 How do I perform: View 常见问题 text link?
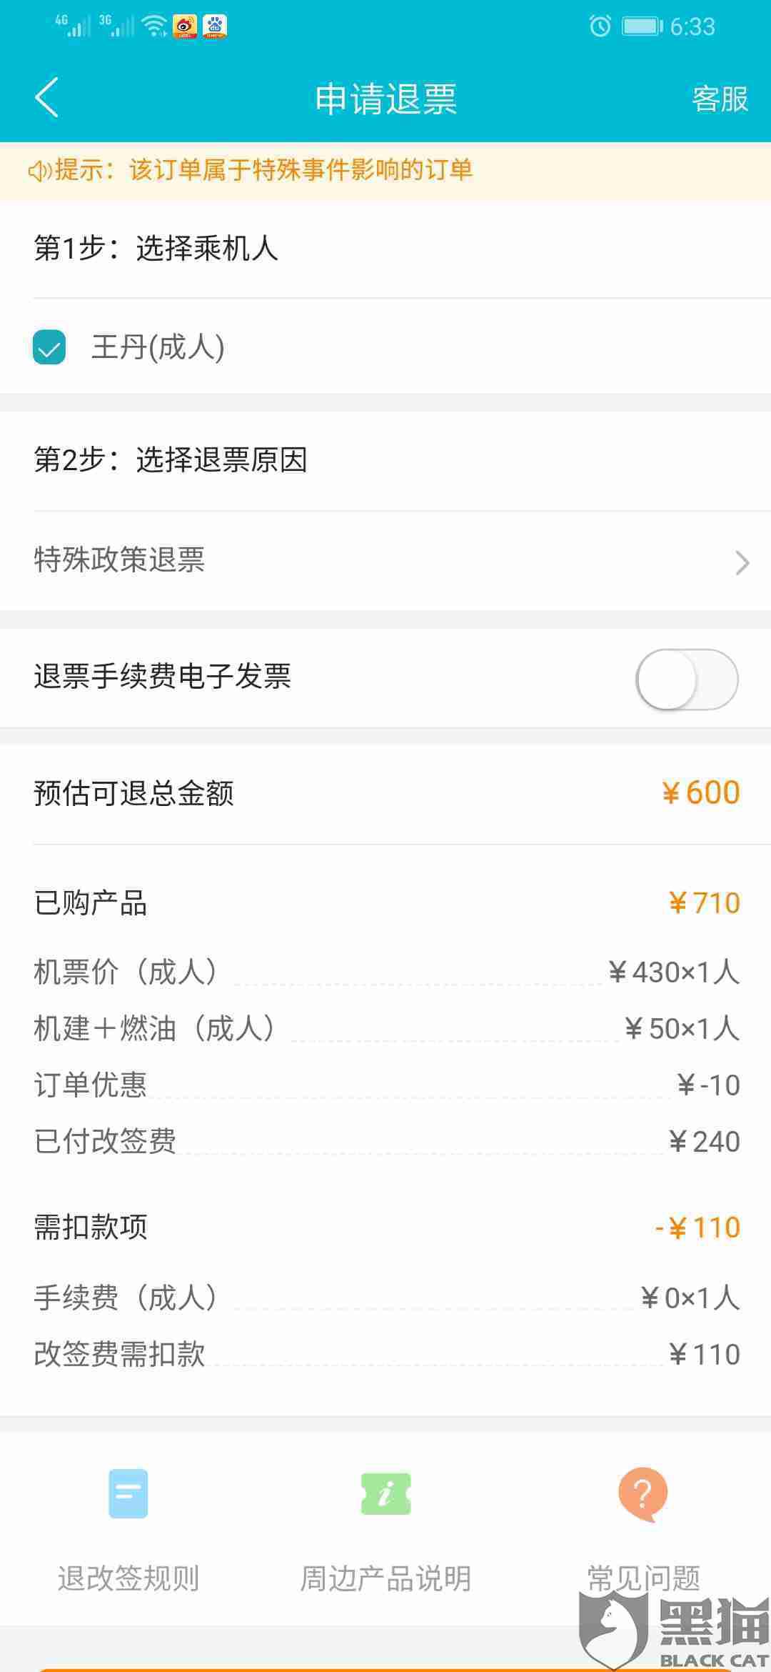click(x=643, y=1578)
